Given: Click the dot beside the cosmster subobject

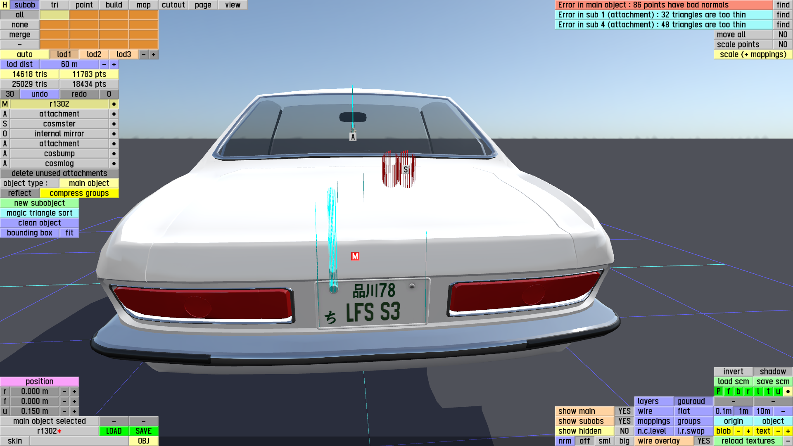Looking at the screenshot, I should coord(114,124).
